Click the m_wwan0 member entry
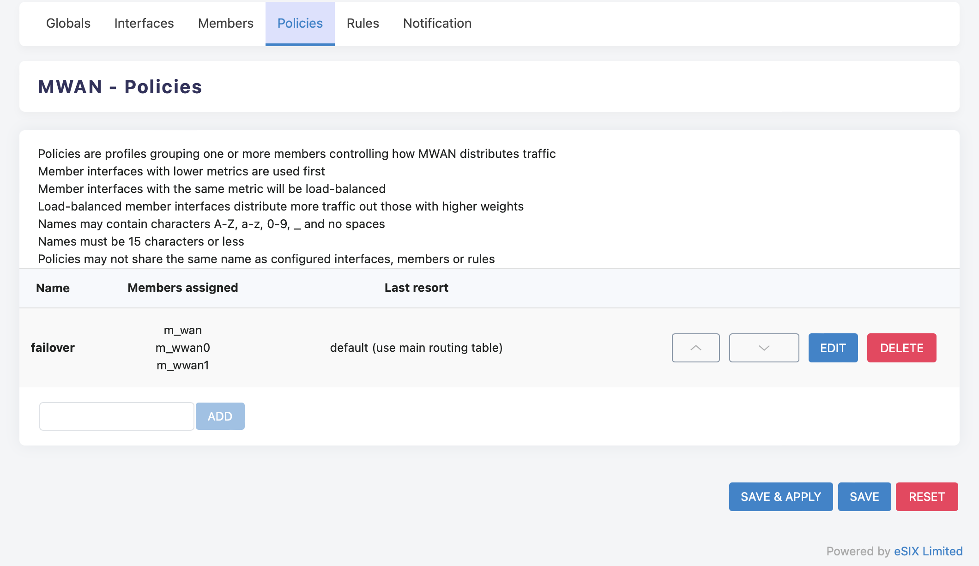979x566 pixels. tap(182, 348)
